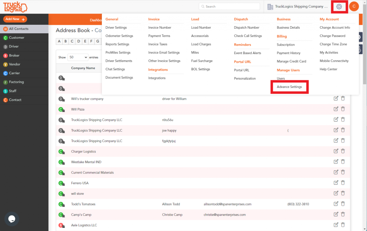Open ProMiles Settings
This screenshot has height=231, width=367.
click(x=118, y=52)
